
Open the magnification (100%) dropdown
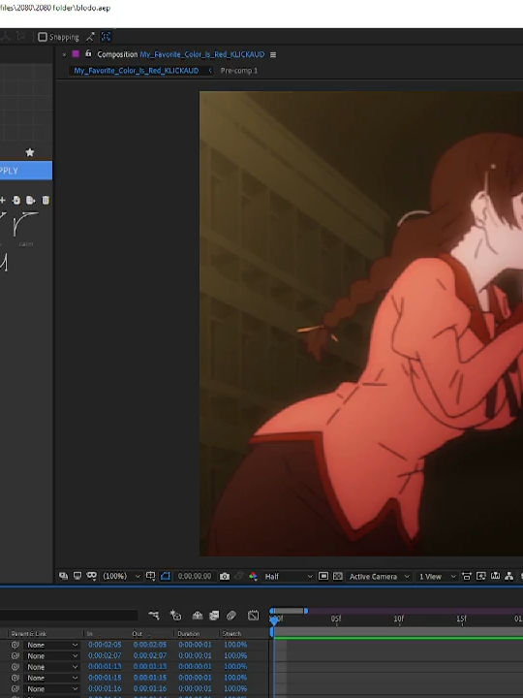tap(122, 576)
